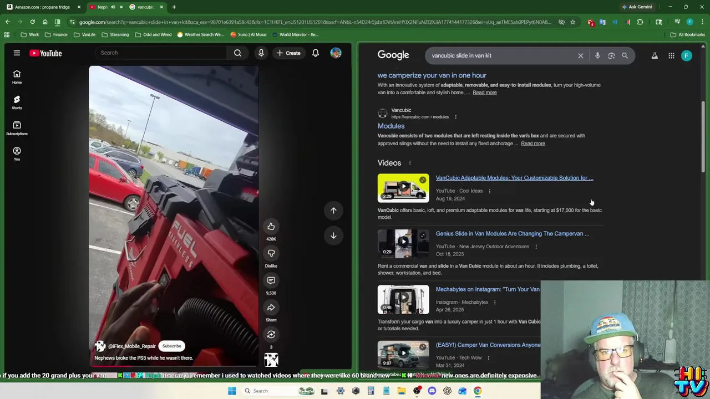Open YouTube hamburger guide menu

click(17, 53)
